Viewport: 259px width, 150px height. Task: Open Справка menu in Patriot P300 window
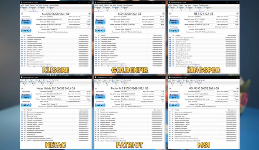pos(118,80)
